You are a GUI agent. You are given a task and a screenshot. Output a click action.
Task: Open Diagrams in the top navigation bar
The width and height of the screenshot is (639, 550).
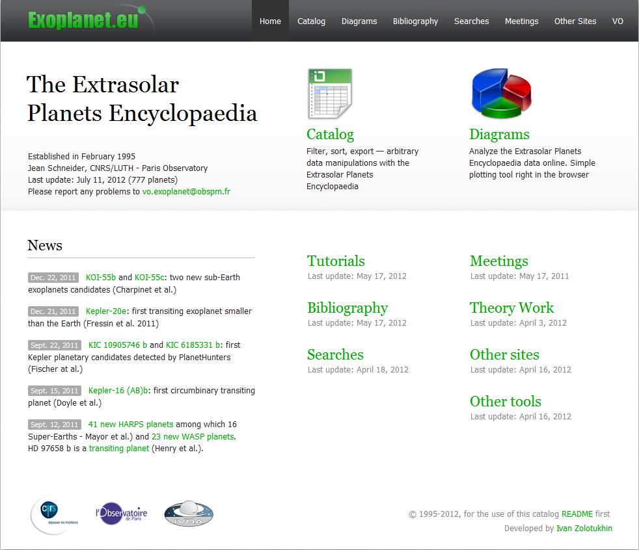(x=359, y=21)
